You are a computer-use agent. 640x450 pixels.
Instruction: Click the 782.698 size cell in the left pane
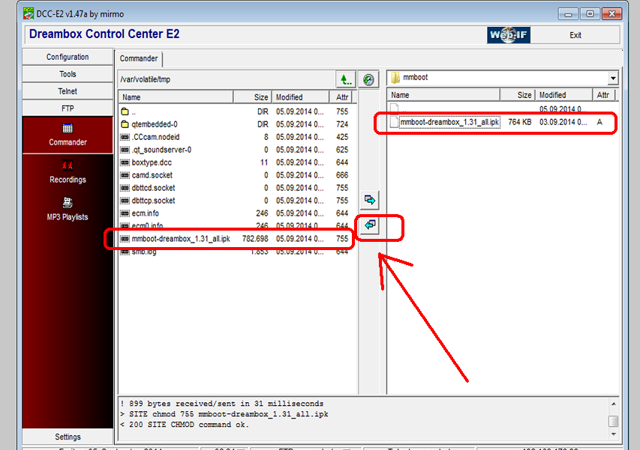(x=255, y=239)
